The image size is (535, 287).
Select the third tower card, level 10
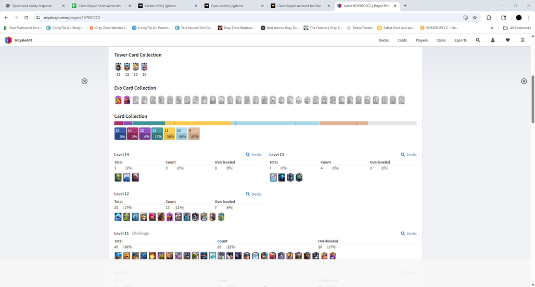tap(136, 66)
